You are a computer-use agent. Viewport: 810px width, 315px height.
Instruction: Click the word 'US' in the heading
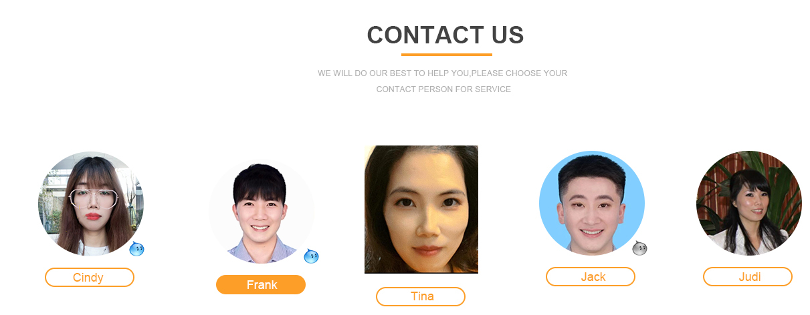point(506,35)
